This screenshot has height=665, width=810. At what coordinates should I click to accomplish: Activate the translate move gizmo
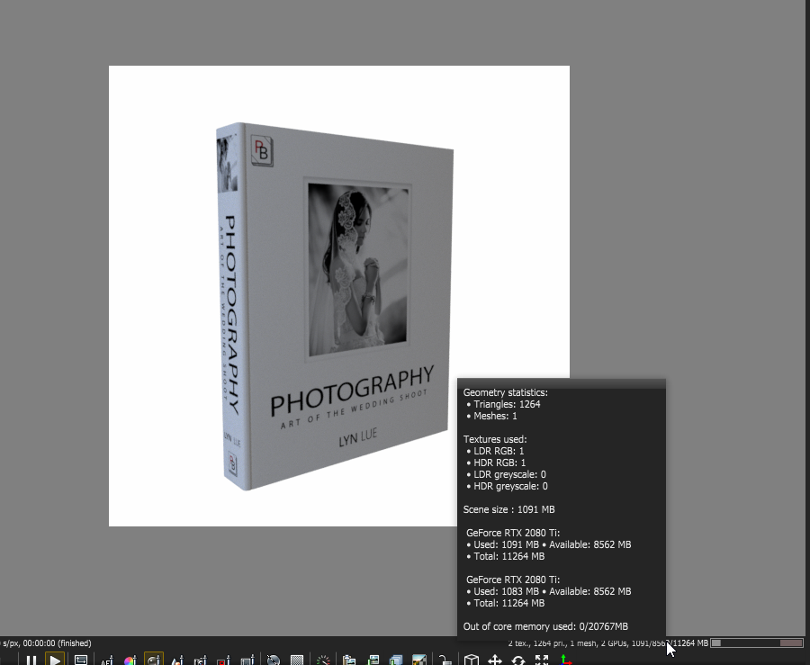coord(495,661)
